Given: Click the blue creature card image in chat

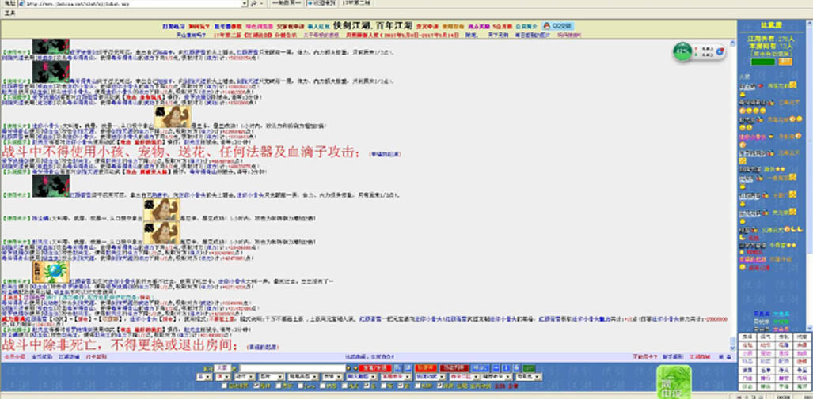Looking at the screenshot, I should 51,272.
